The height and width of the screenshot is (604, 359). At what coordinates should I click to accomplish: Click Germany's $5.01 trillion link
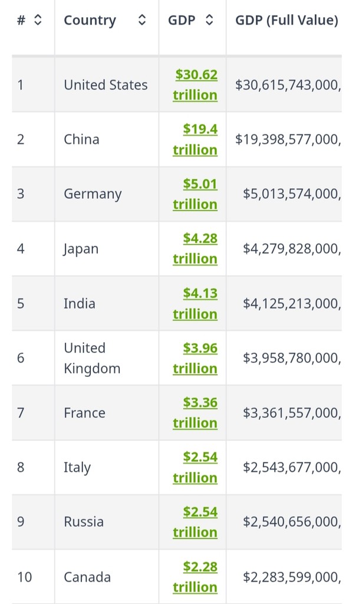[196, 194]
